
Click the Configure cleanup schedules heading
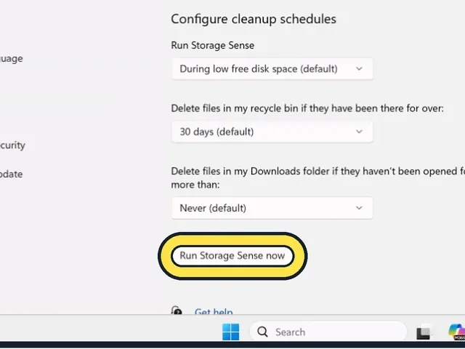pyautogui.click(x=254, y=20)
